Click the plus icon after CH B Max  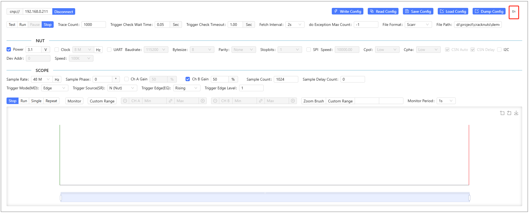(293, 101)
